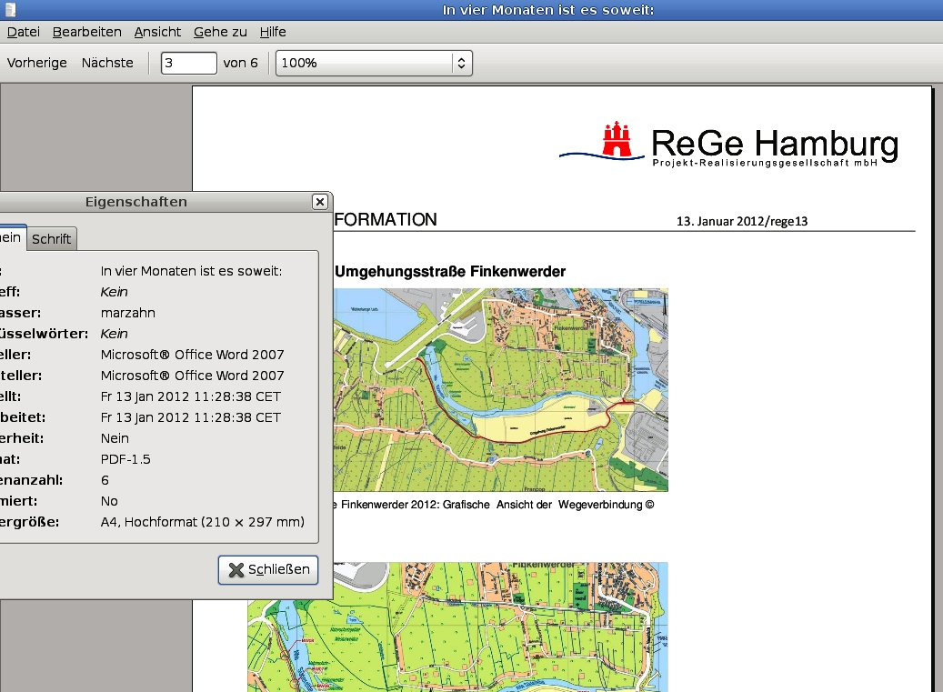Select the partially visible Allgemein tab

click(11, 237)
